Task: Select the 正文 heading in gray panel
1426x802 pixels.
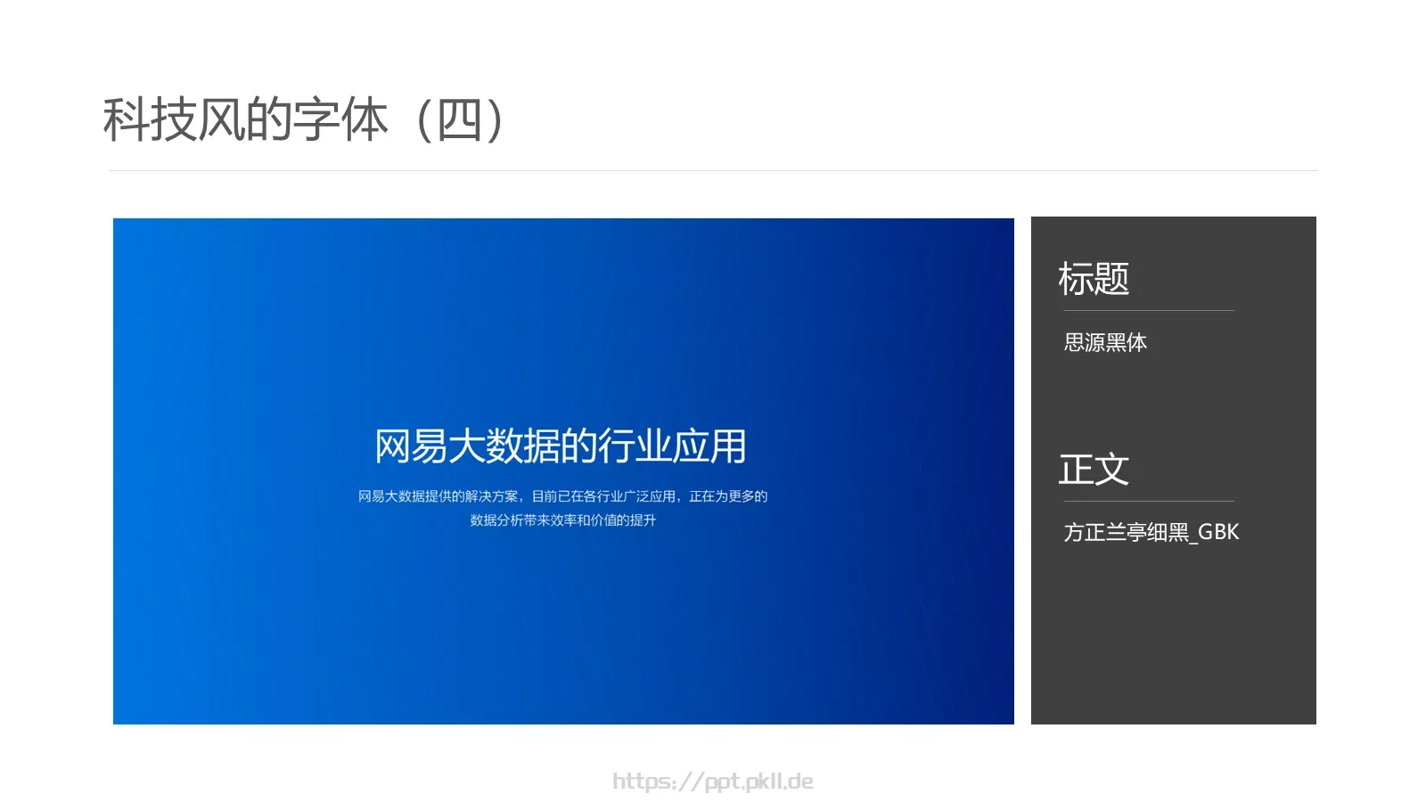Action: [1094, 470]
